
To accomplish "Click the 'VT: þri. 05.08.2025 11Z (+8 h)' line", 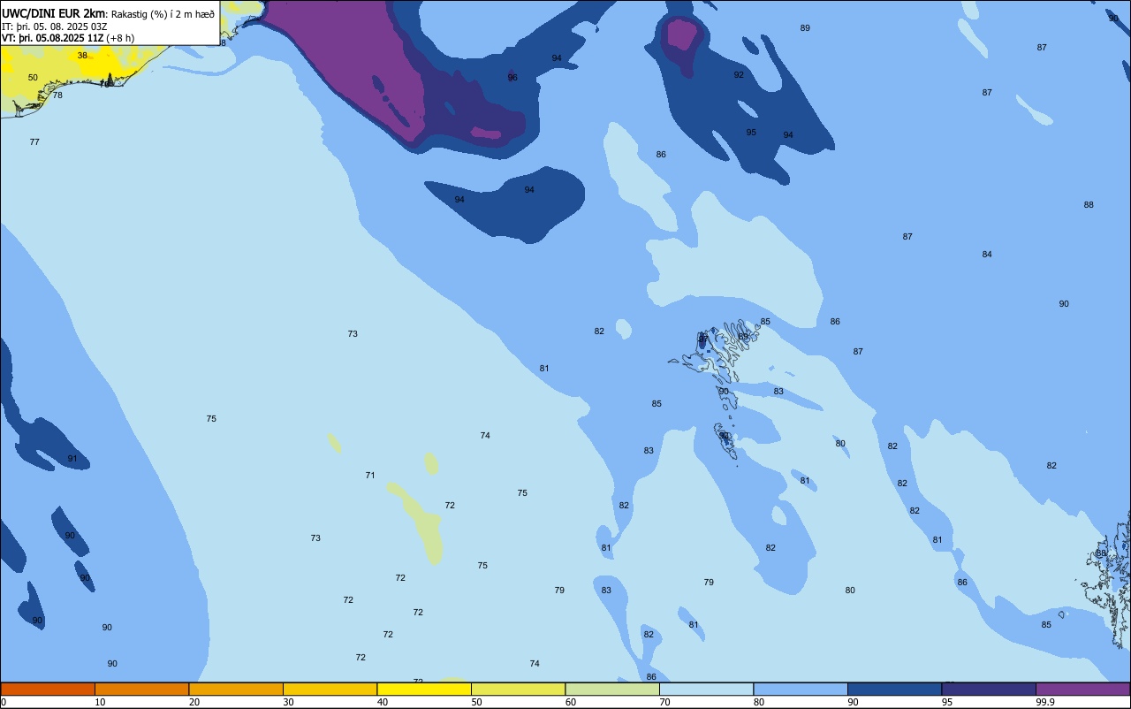I will pyautogui.click(x=68, y=38).
